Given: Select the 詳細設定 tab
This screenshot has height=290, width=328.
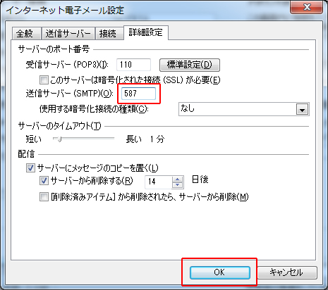Looking at the screenshot, I should coord(146,32).
